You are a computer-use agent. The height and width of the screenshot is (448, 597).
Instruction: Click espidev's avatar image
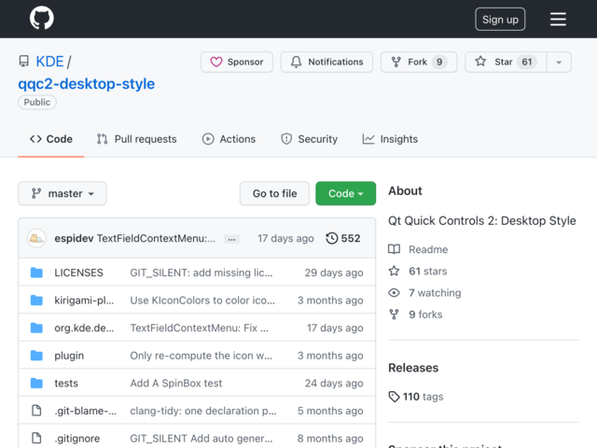tap(36, 238)
